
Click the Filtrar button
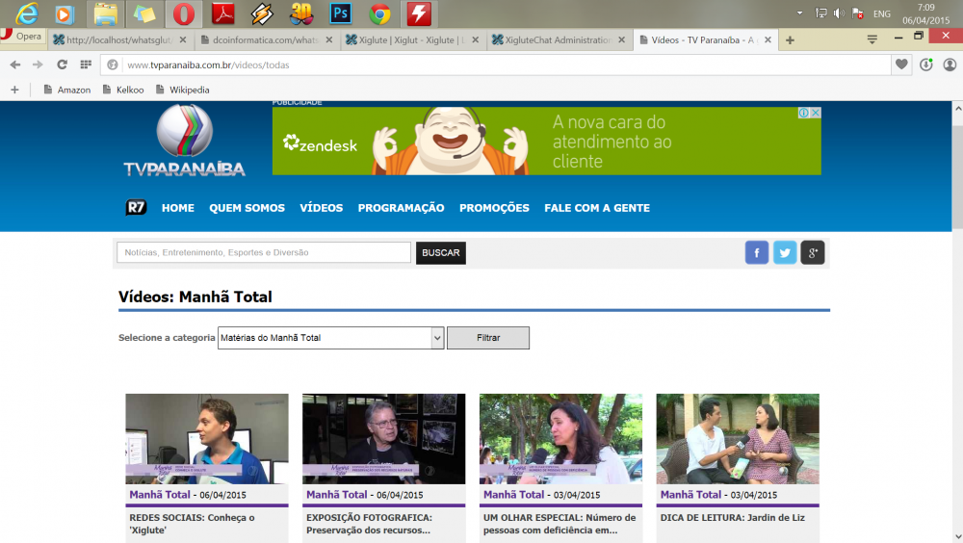click(488, 338)
